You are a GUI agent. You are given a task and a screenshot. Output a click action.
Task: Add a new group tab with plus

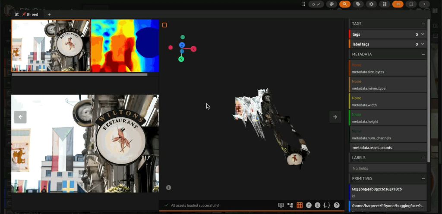pos(49,14)
